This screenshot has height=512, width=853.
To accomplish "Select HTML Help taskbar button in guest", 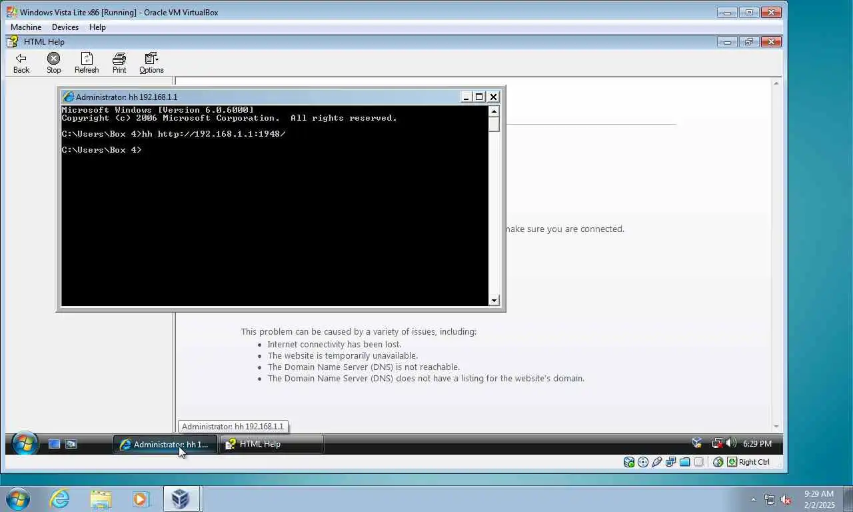I will [272, 444].
